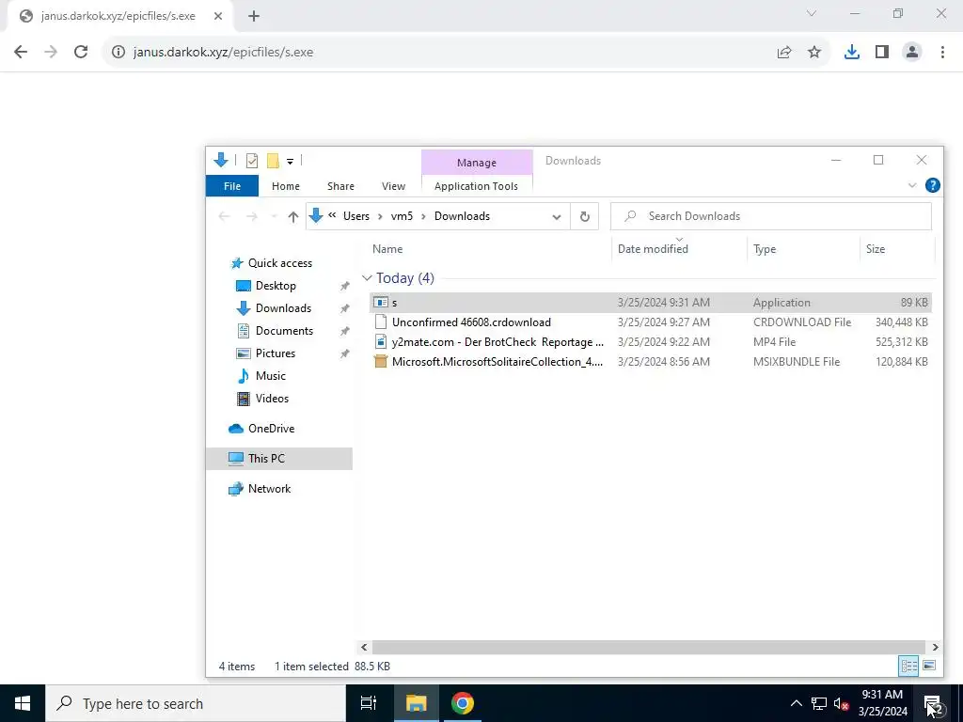Click the horizontal scrollbar in file list

649,647
